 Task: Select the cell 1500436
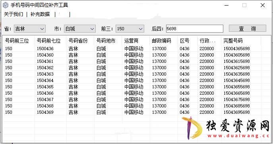click(45, 49)
